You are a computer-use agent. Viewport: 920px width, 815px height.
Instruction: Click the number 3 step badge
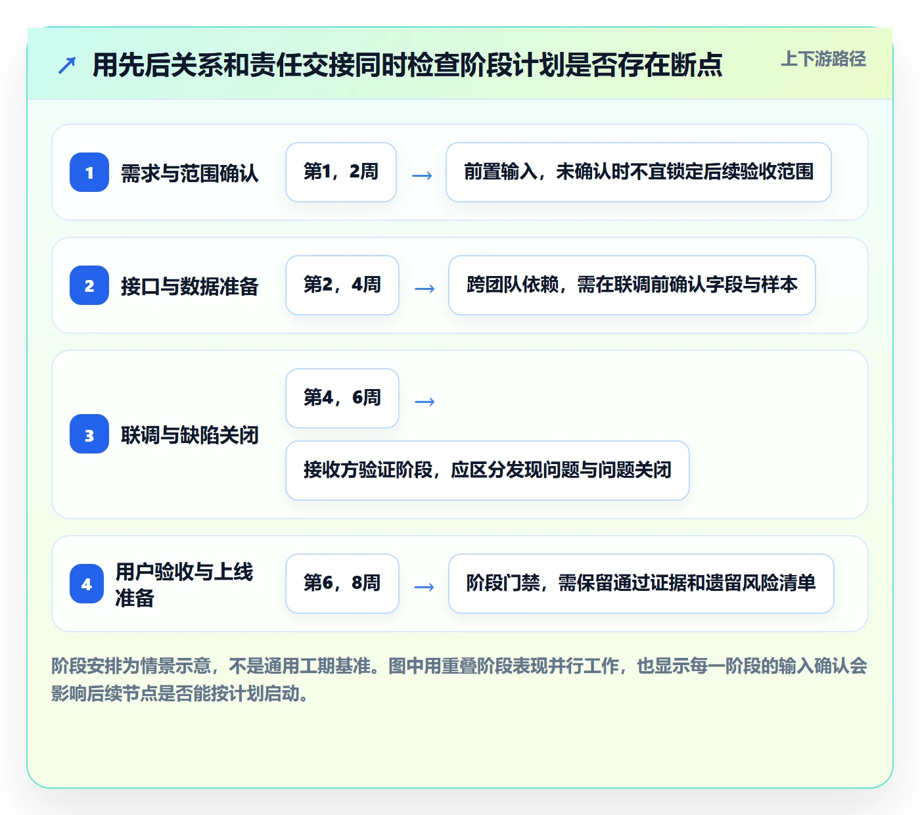(89, 434)
